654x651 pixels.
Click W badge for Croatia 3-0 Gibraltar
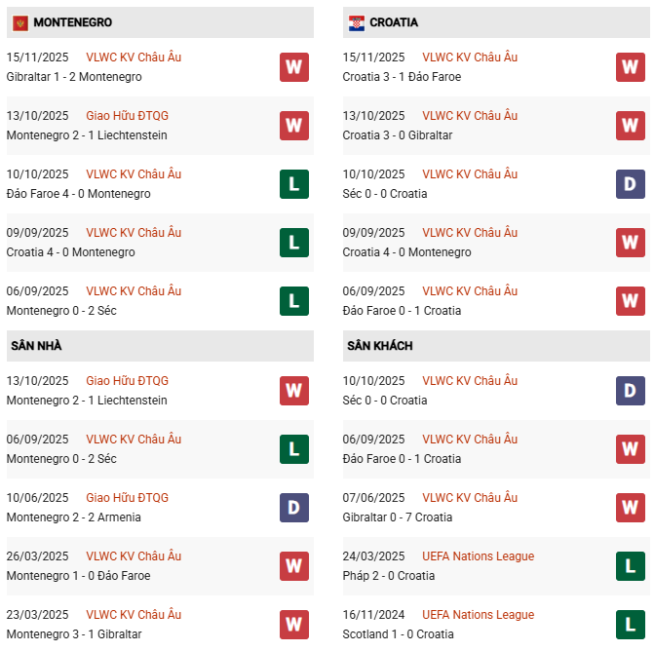coord(630,126)
